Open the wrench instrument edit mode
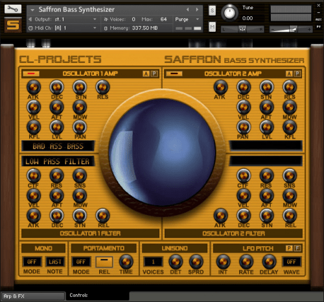 pyautogui.click(x=13, y=9)
